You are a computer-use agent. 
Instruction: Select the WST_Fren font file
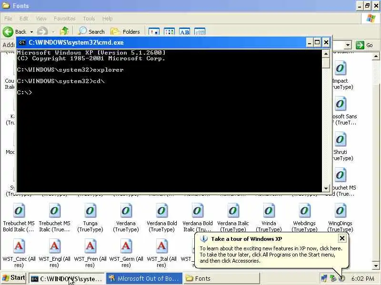click(x=90, y=247)
